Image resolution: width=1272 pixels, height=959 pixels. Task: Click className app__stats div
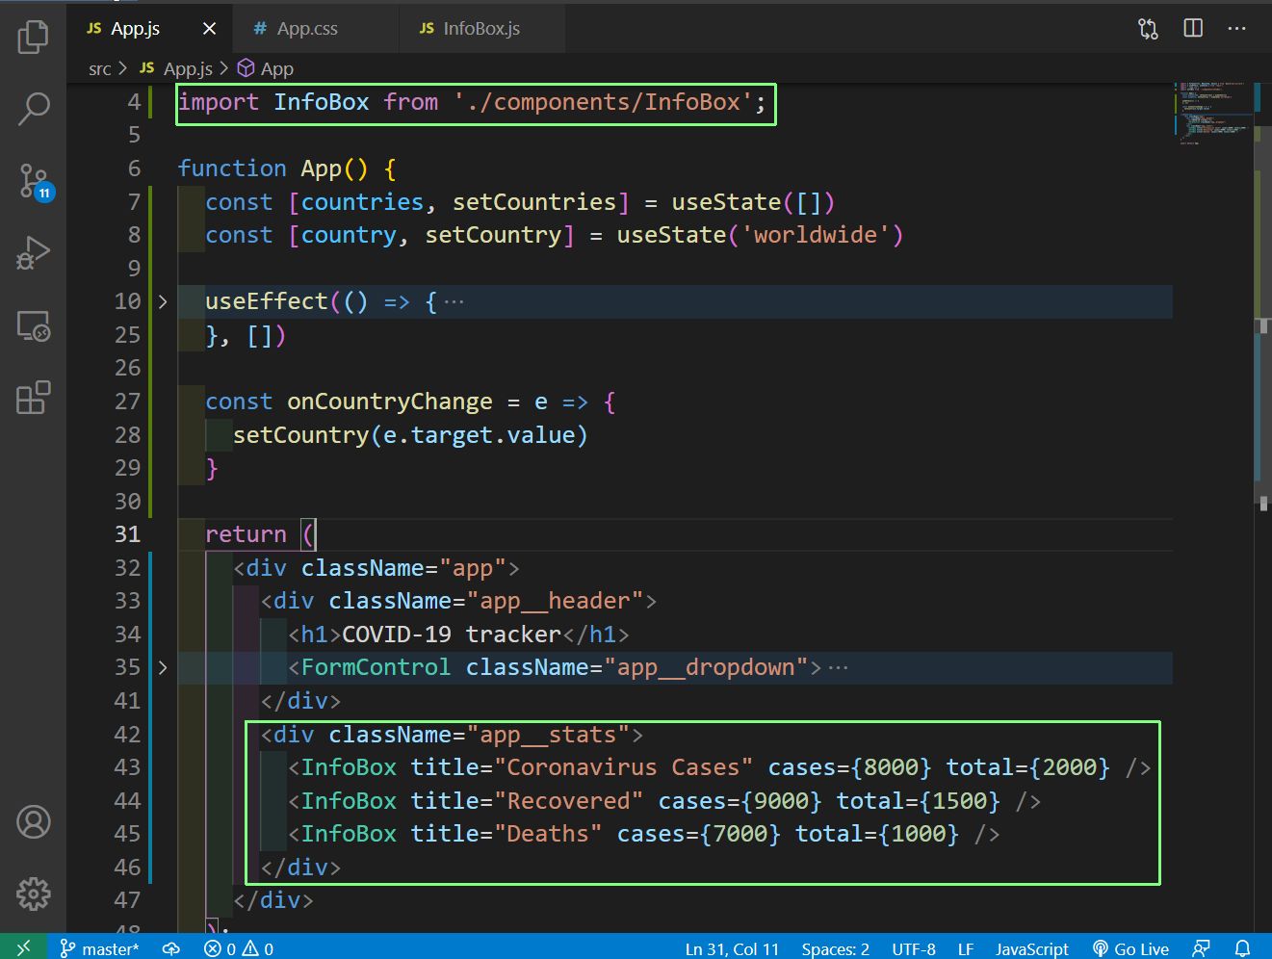452,735
